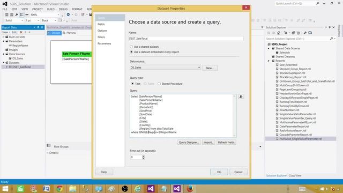Click the Import button
The image size is (343, 193).
click(x=208, y=142)
